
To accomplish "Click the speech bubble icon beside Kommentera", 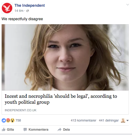I will pos(25,130).
